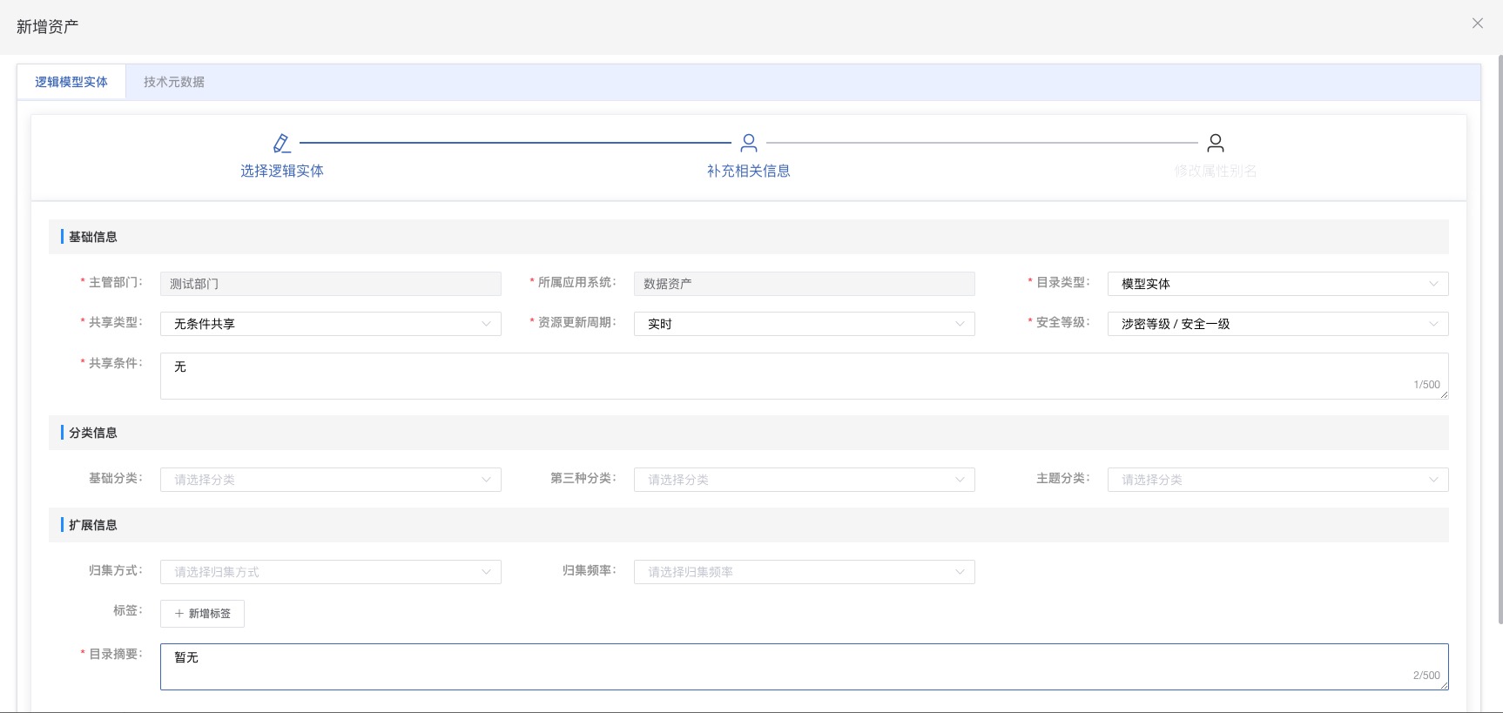
Task: Select the 逻辑模型实体 tab
Action: [x=71, y=82]
